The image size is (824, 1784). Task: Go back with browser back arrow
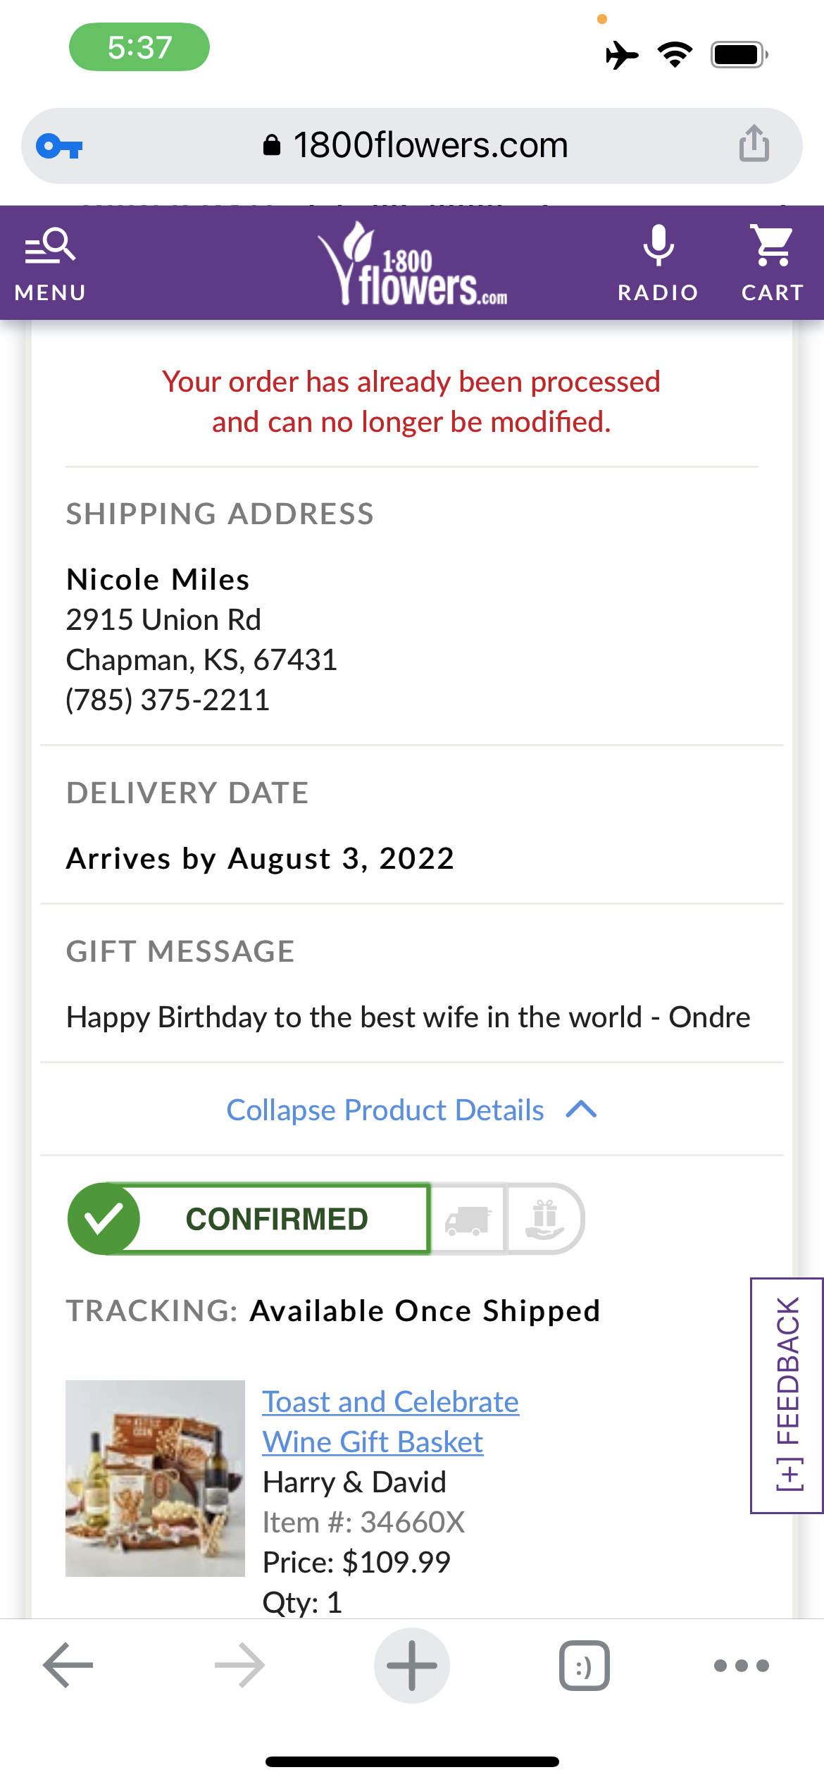[x=68, y=1665]
